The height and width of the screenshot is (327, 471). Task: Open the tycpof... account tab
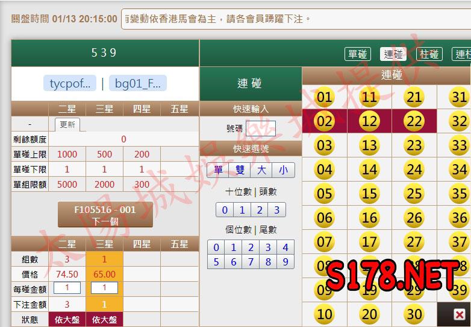tap(70, 83)
